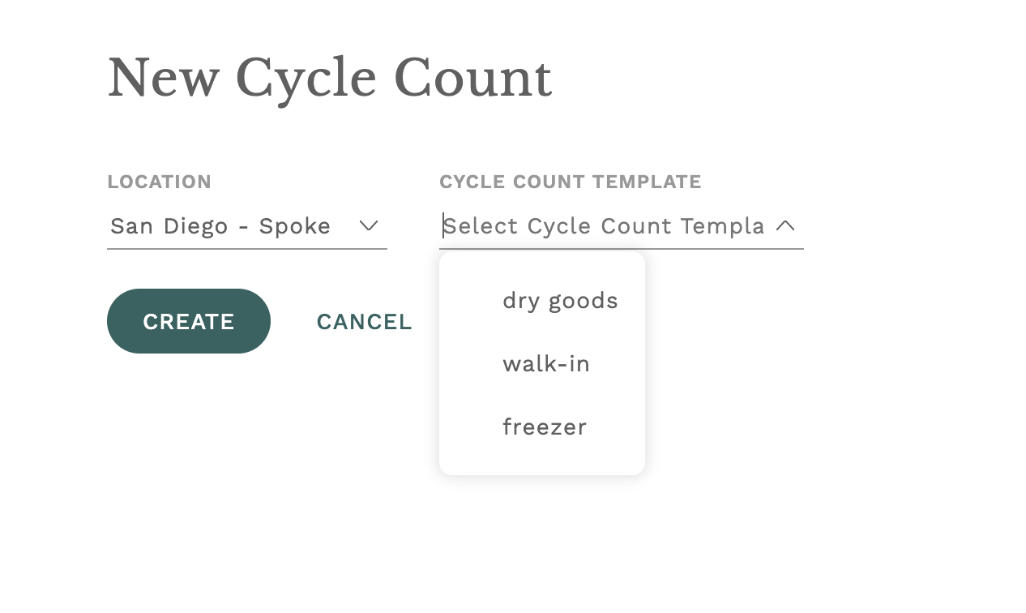
Task: Select the San Diego - Spoke text
Action: pos(220,226)
